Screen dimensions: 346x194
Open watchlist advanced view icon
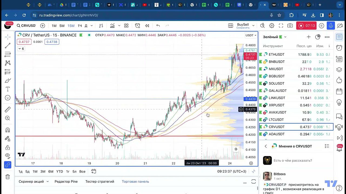(318, 37)
